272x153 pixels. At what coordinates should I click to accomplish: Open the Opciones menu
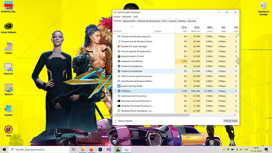pyautogui.click(x=127, y=17)
